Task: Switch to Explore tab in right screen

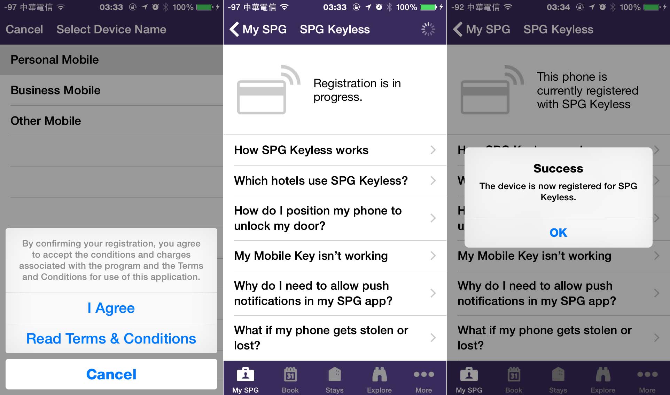Action: pyautogui.click(x=603, y=379)
